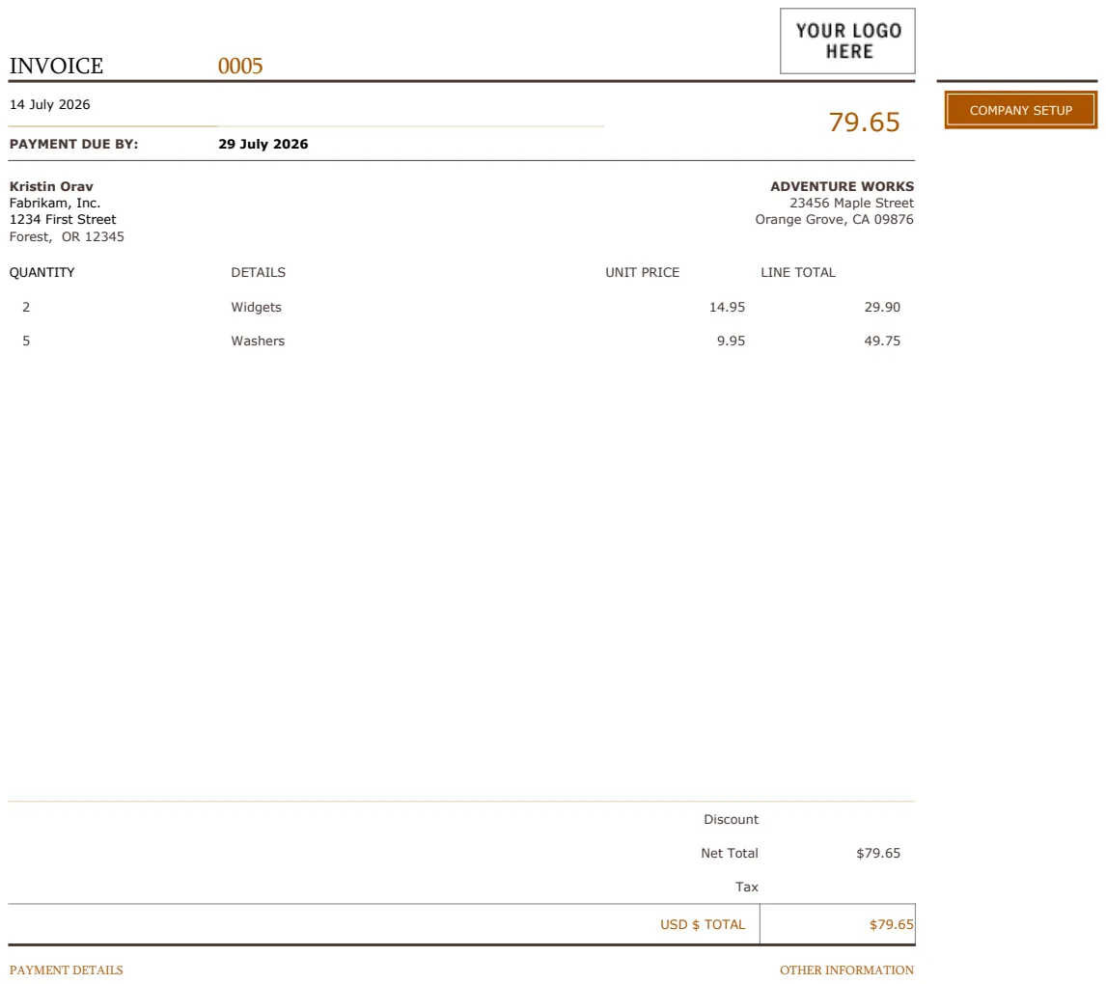This screenshot has width=1106, height=984.
Task: Click the DETAILS column header
Action: (x=258, y=272)
